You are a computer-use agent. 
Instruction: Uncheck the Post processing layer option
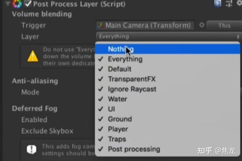pos(134,149)
